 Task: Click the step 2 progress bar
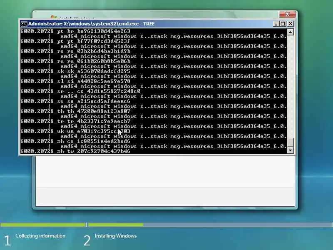click(x=210, y=225)
